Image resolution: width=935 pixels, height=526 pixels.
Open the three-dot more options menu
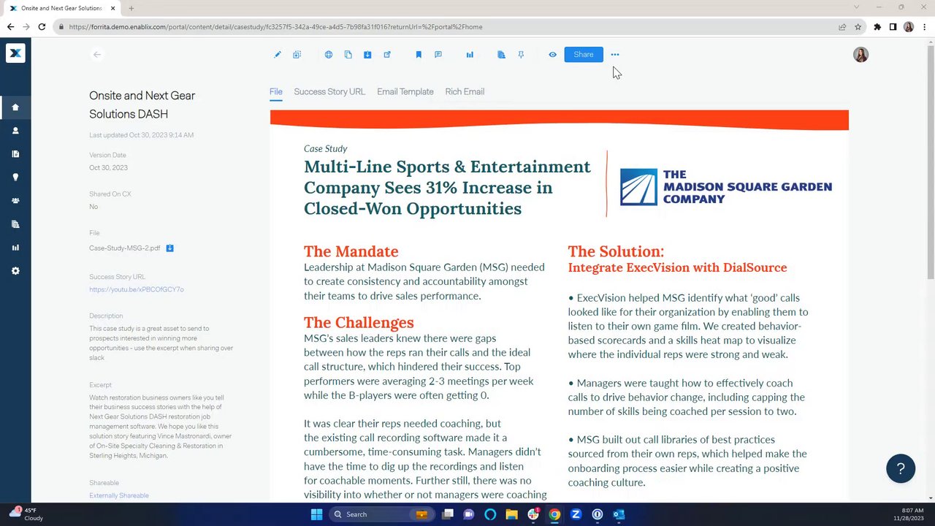[615, 55]
